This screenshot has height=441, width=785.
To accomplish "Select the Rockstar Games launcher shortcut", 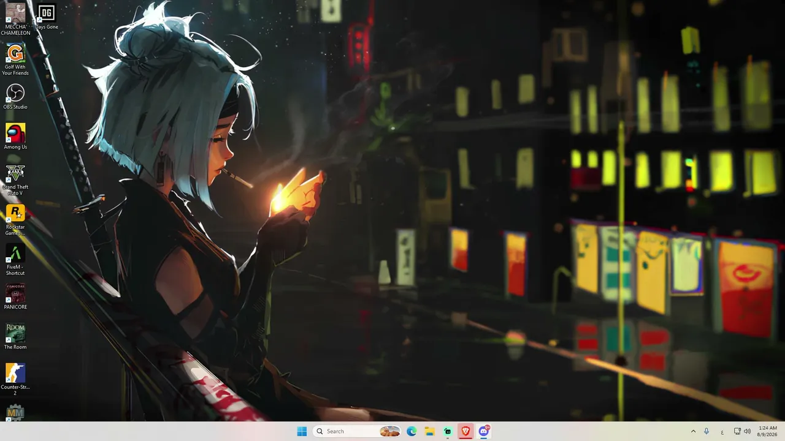I will [x=15, y=221].
